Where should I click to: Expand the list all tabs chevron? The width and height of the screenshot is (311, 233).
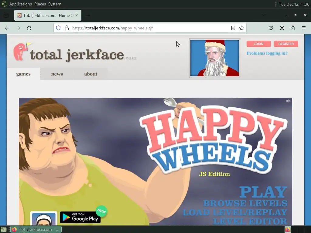(x=264, y=15)
